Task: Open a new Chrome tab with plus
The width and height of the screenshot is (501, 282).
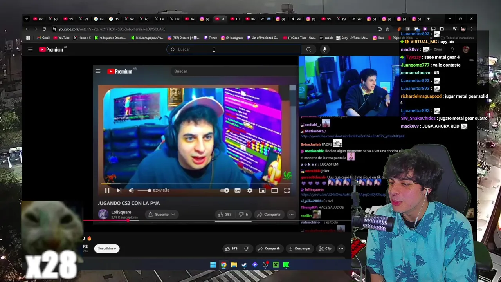Action: (428, 19)
